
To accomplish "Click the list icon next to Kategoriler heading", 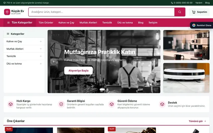I will tap(8, 34).
